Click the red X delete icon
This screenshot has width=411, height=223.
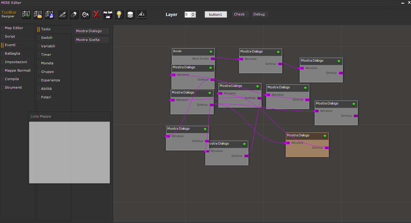[97, 14]
